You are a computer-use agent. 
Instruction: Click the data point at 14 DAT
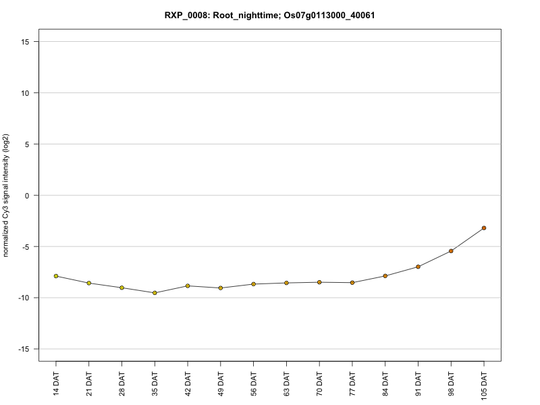tap(56, 276)
